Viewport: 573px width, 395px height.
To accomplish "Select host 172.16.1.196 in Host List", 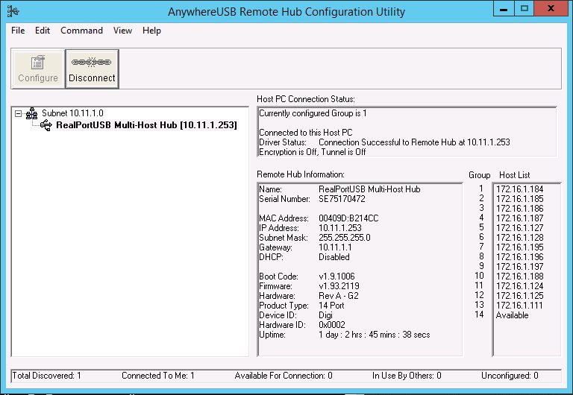I will [519, 257].
